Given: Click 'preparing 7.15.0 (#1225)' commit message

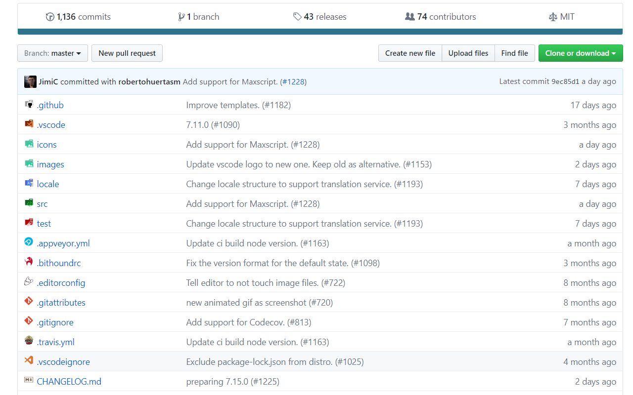Looking at the screenshot, I should pyautogui.click(x=233, y=382).
